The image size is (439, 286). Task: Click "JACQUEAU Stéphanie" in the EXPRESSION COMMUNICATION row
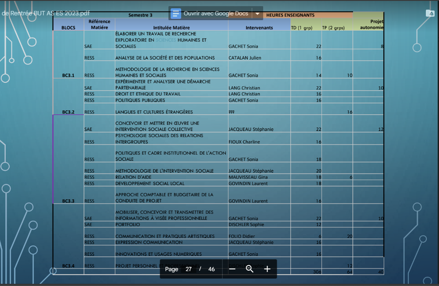pos(251,242)
